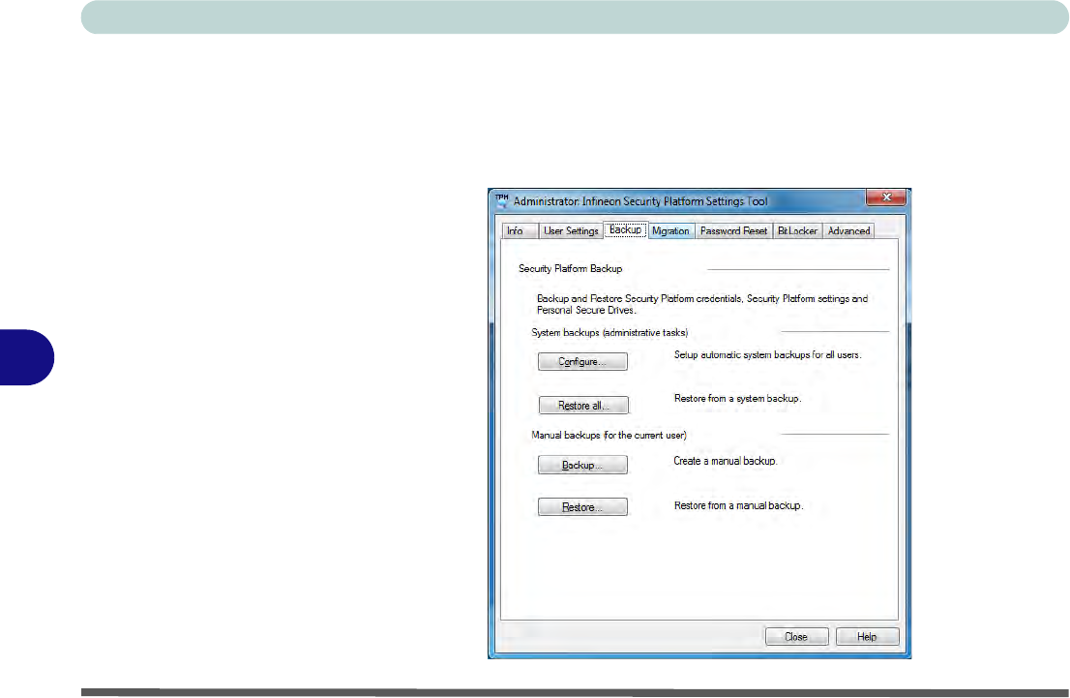
Task: Open Help from the bottom-right button
Action: pos(867,637)
